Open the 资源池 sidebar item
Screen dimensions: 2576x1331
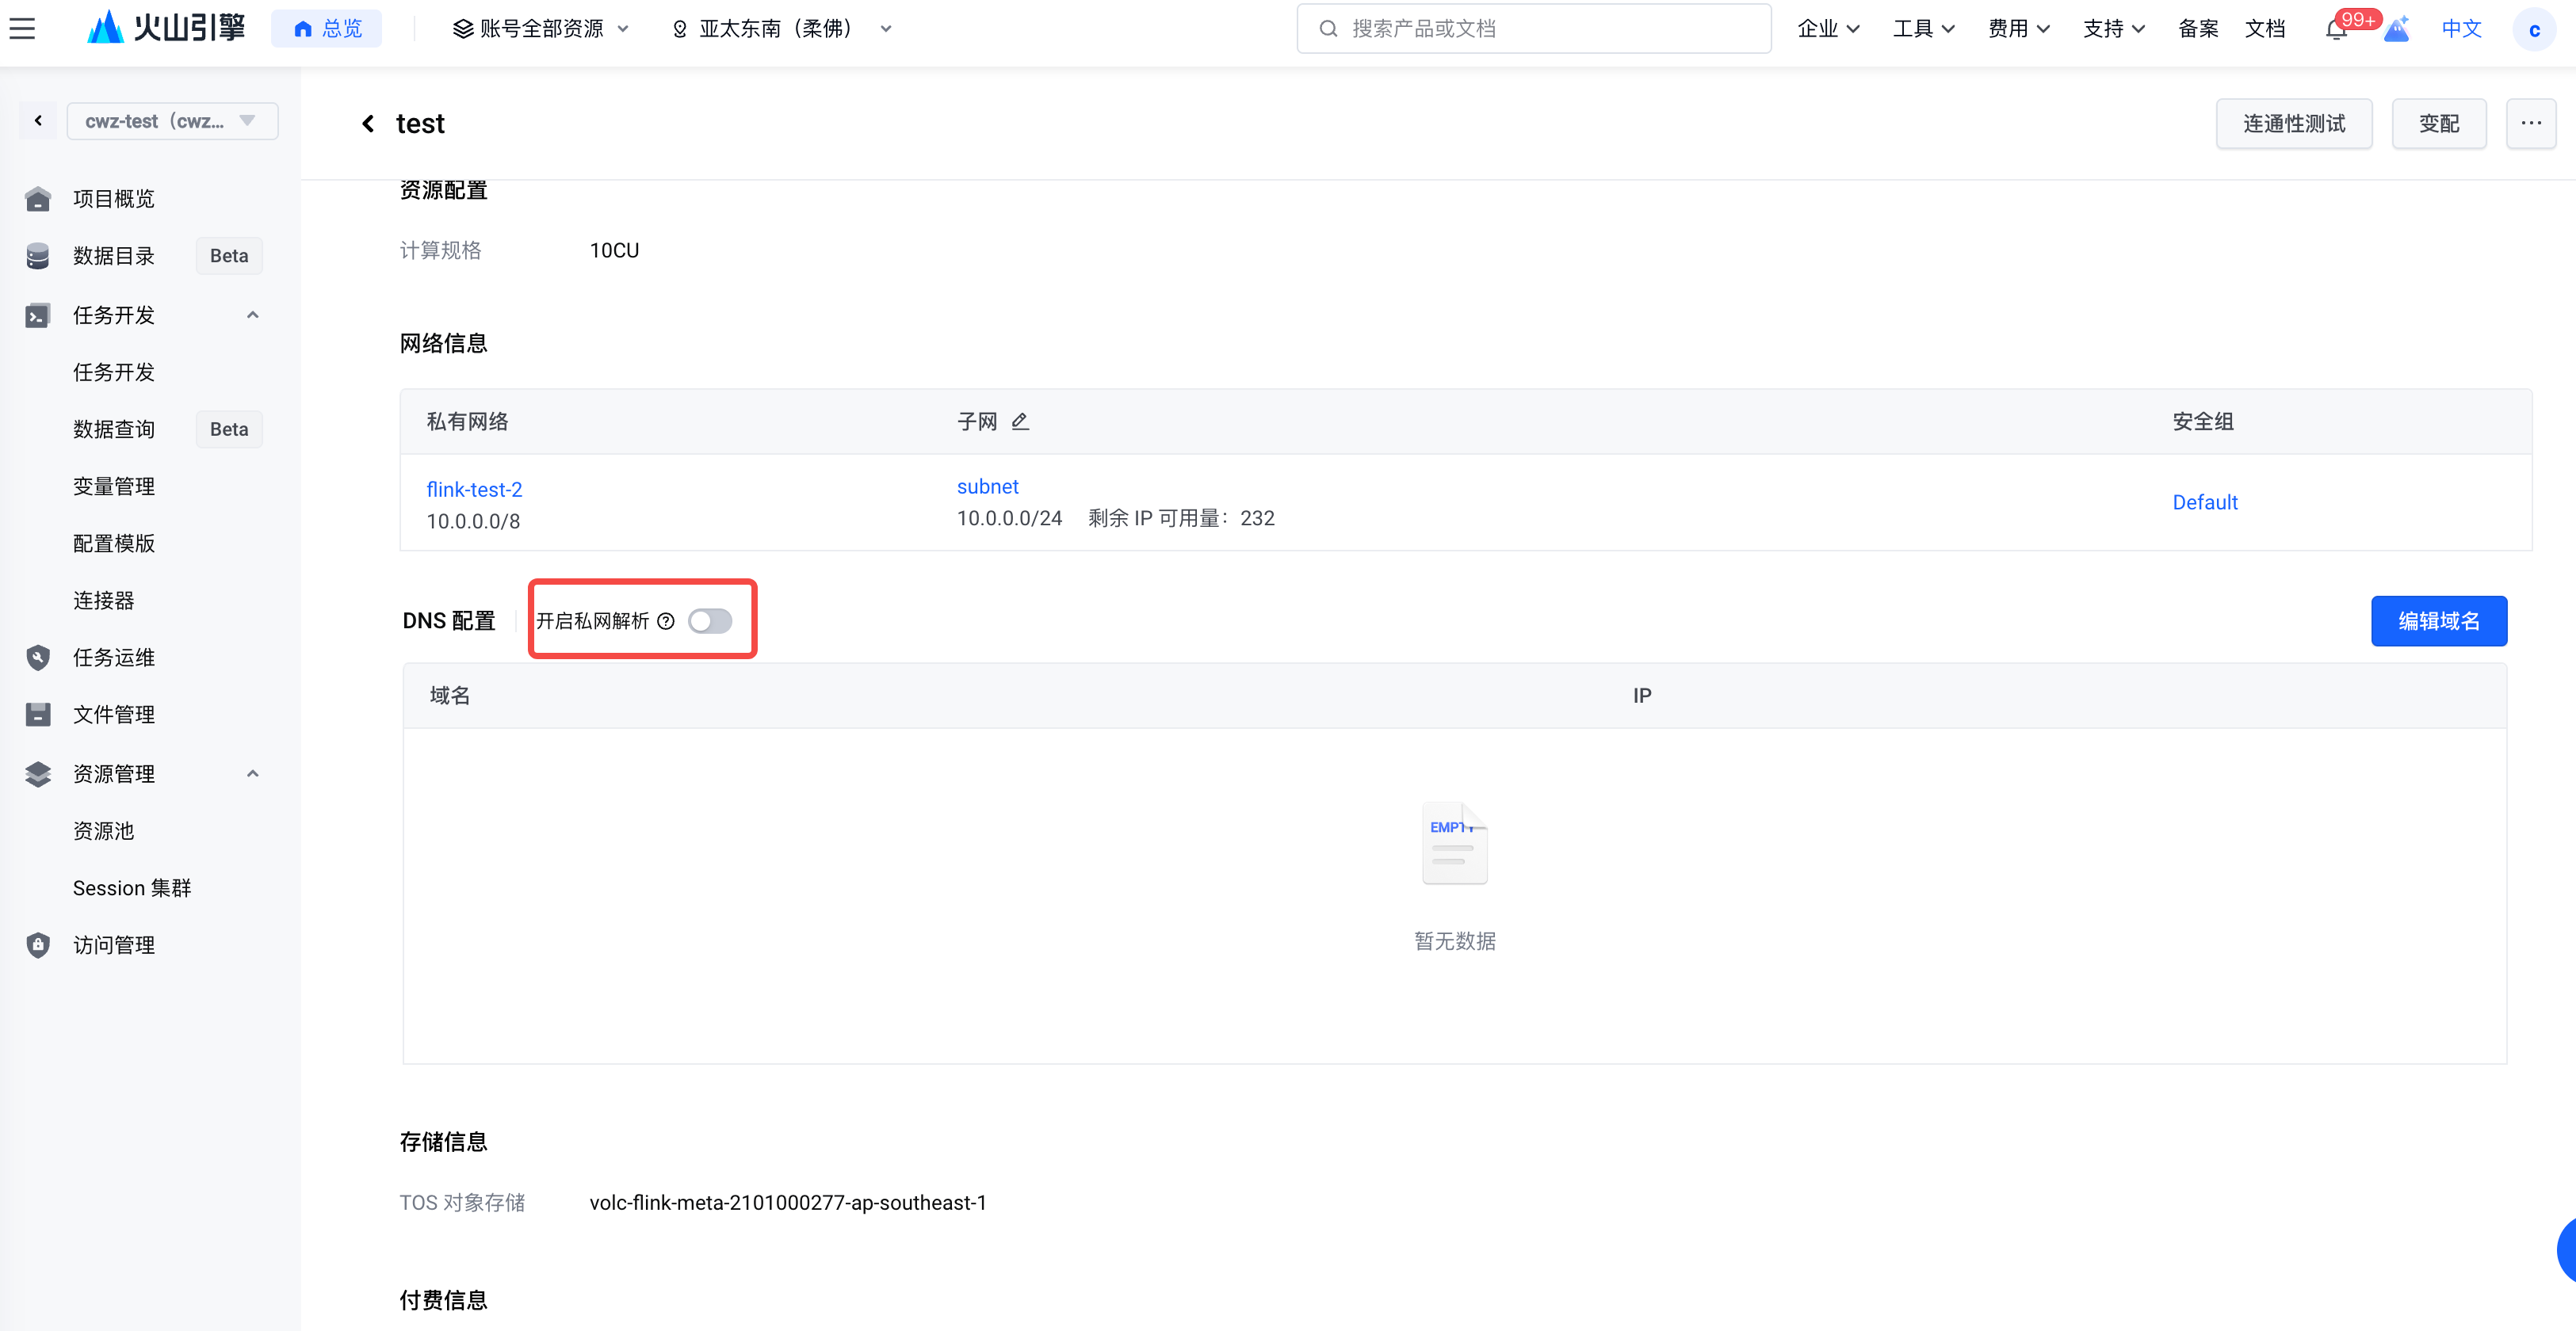click(103, 831)
